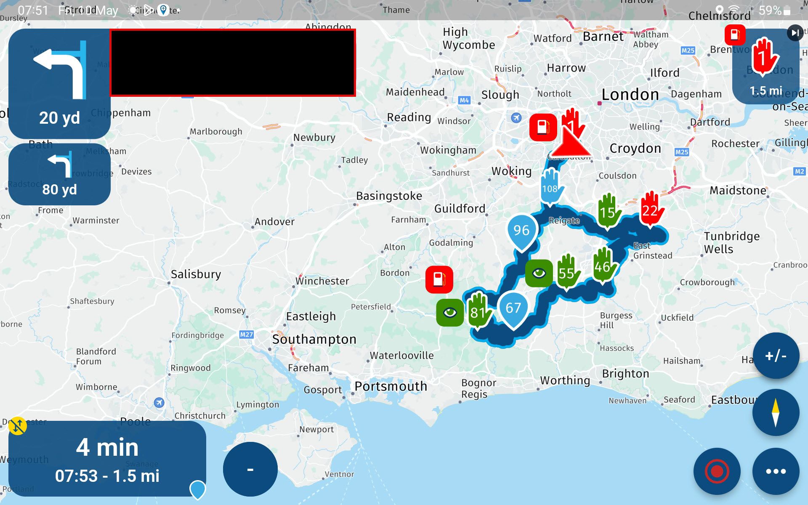Tap the Reading map label
The height and width of the screenshot is (505, 808).
click(x=409, y=117)
